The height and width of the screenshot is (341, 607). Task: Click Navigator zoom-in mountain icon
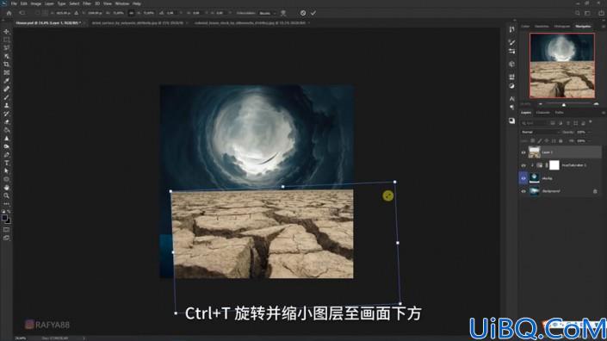596,104
